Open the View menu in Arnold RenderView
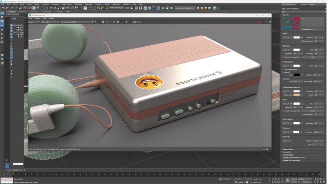Viewport: 327px width, 184px height. (44, 18)
